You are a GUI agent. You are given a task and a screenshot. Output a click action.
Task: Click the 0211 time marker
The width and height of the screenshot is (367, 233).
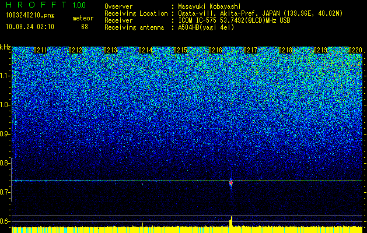(40, 50)
